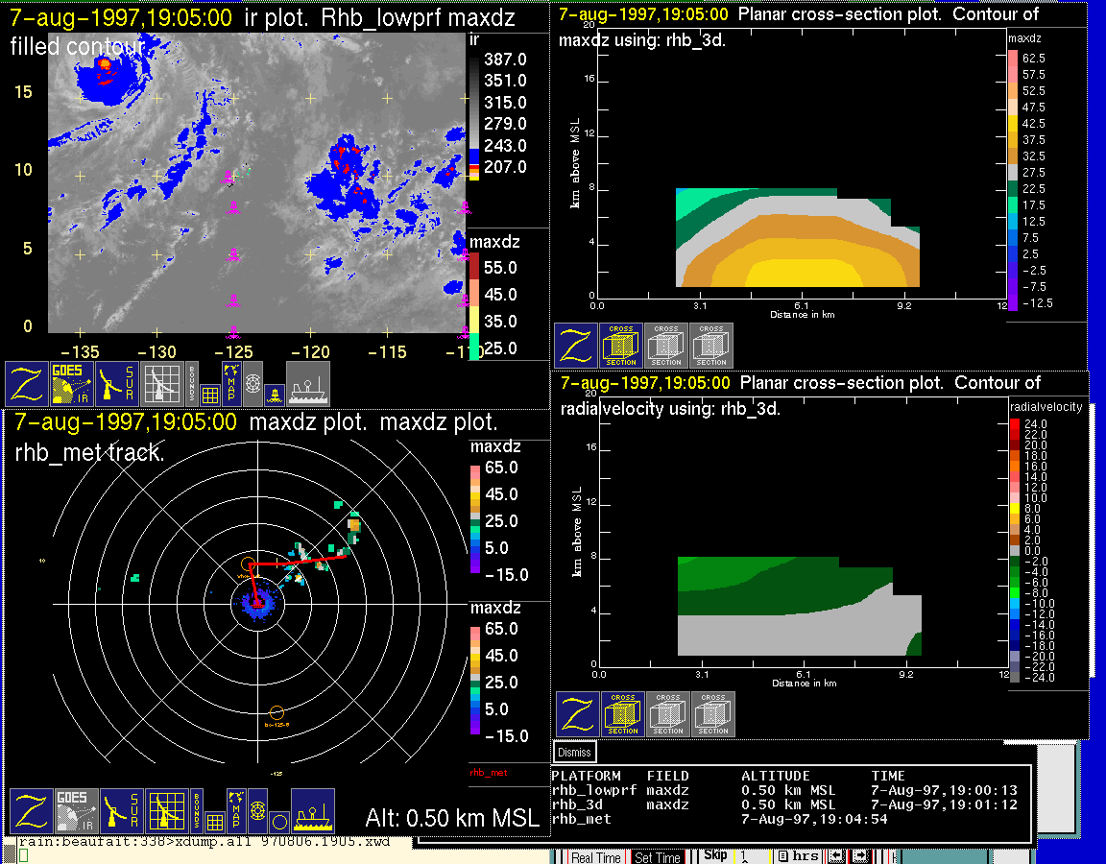Click the range rings icon in the maxdz plot window
This screenshot has height=864, width=1106.
click(x=255, y=811)
